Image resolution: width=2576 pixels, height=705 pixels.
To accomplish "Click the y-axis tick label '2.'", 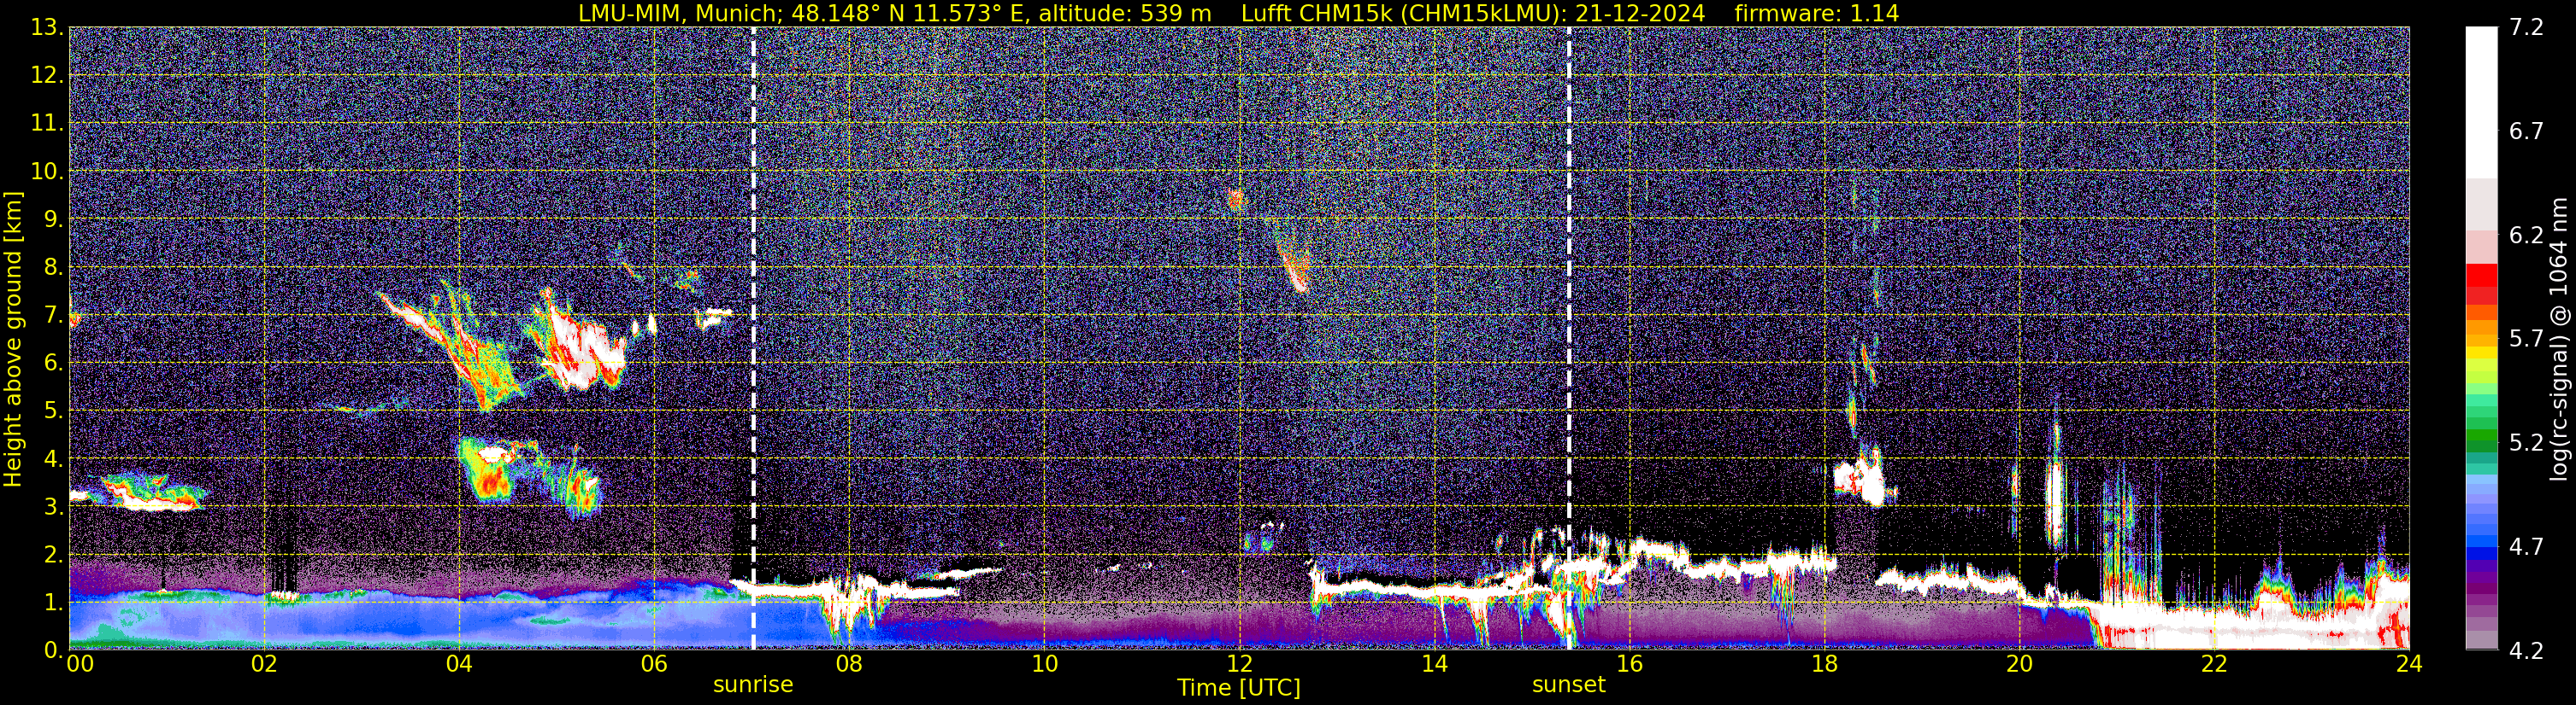I will (x=54, y=554).
